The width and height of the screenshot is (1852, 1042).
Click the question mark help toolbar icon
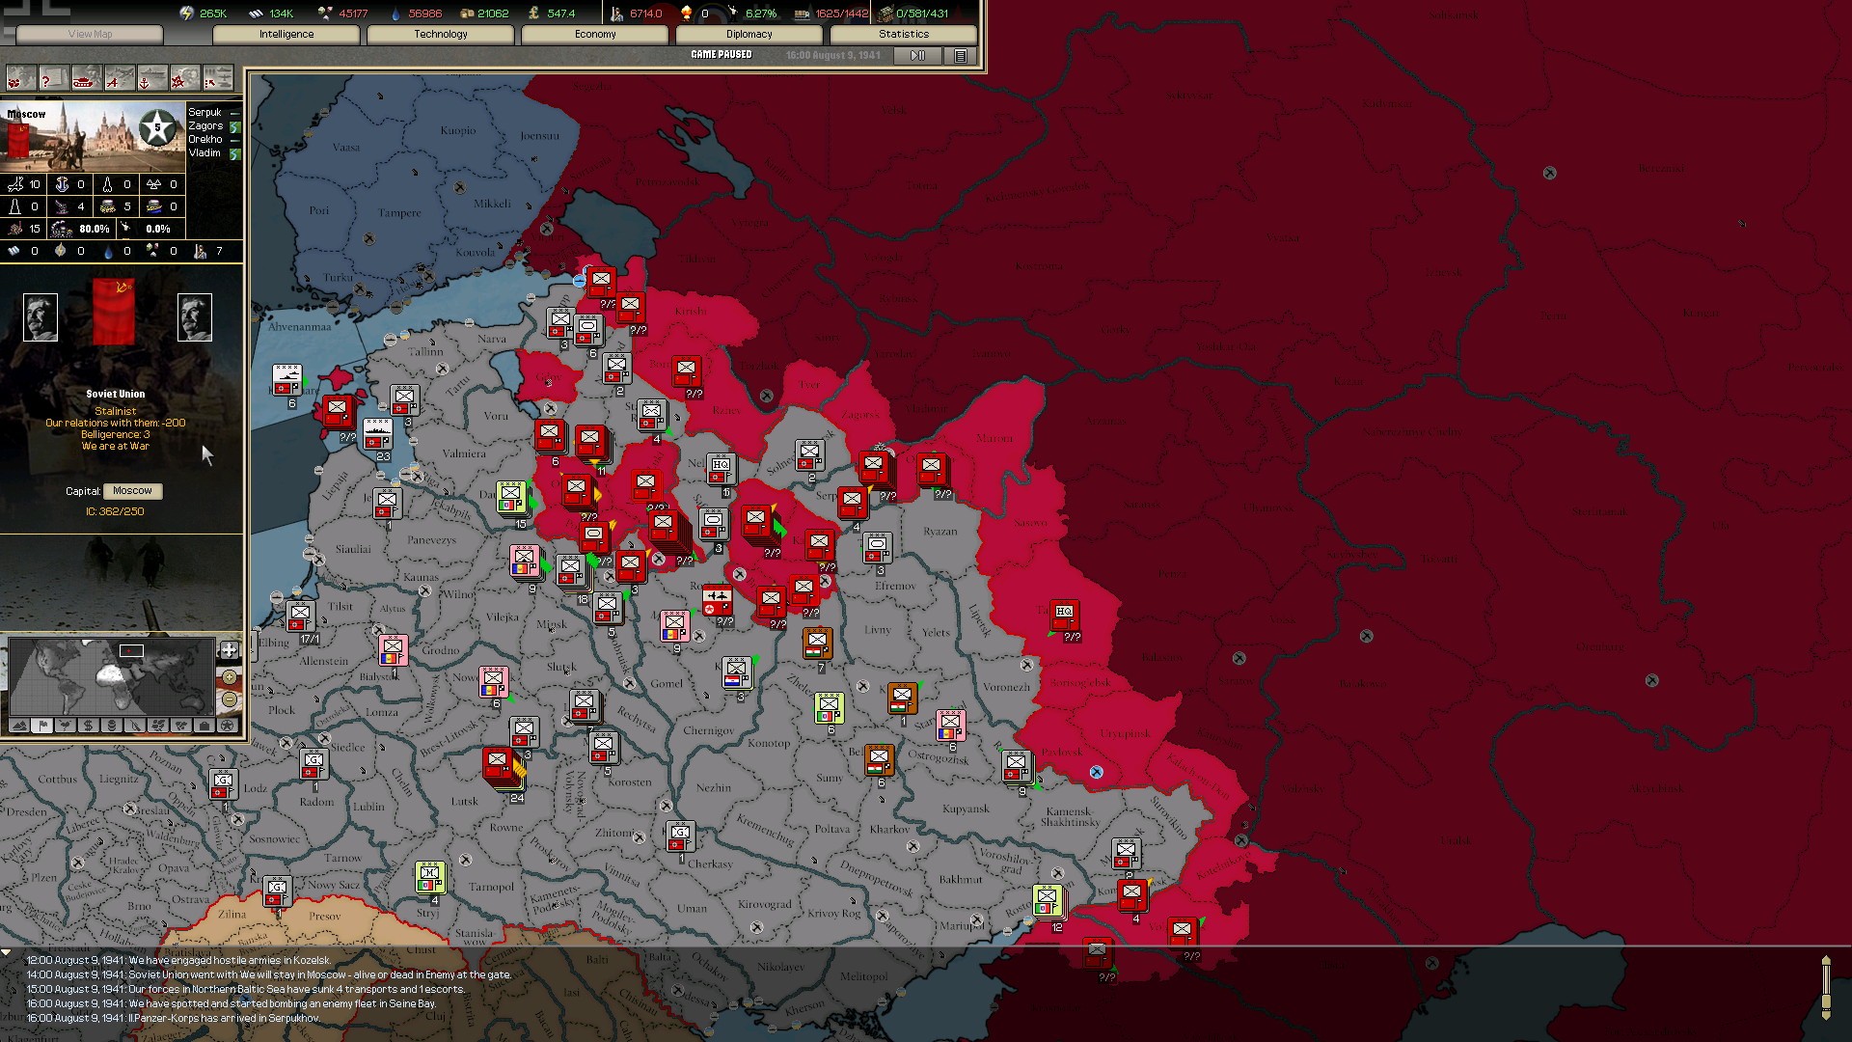pyautogui.click(x=53, y=79)
